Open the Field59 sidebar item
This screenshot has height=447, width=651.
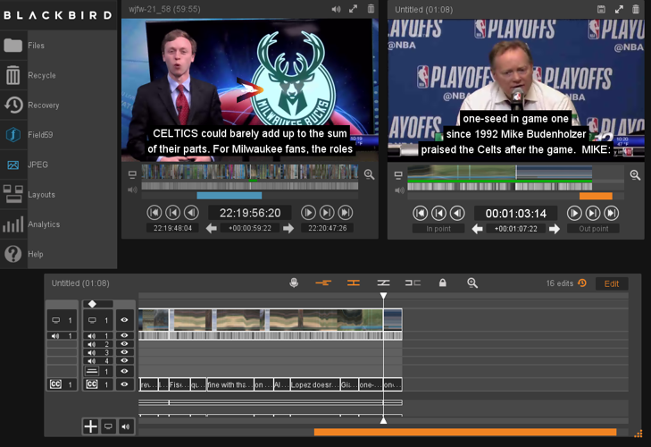click(13, 135)
